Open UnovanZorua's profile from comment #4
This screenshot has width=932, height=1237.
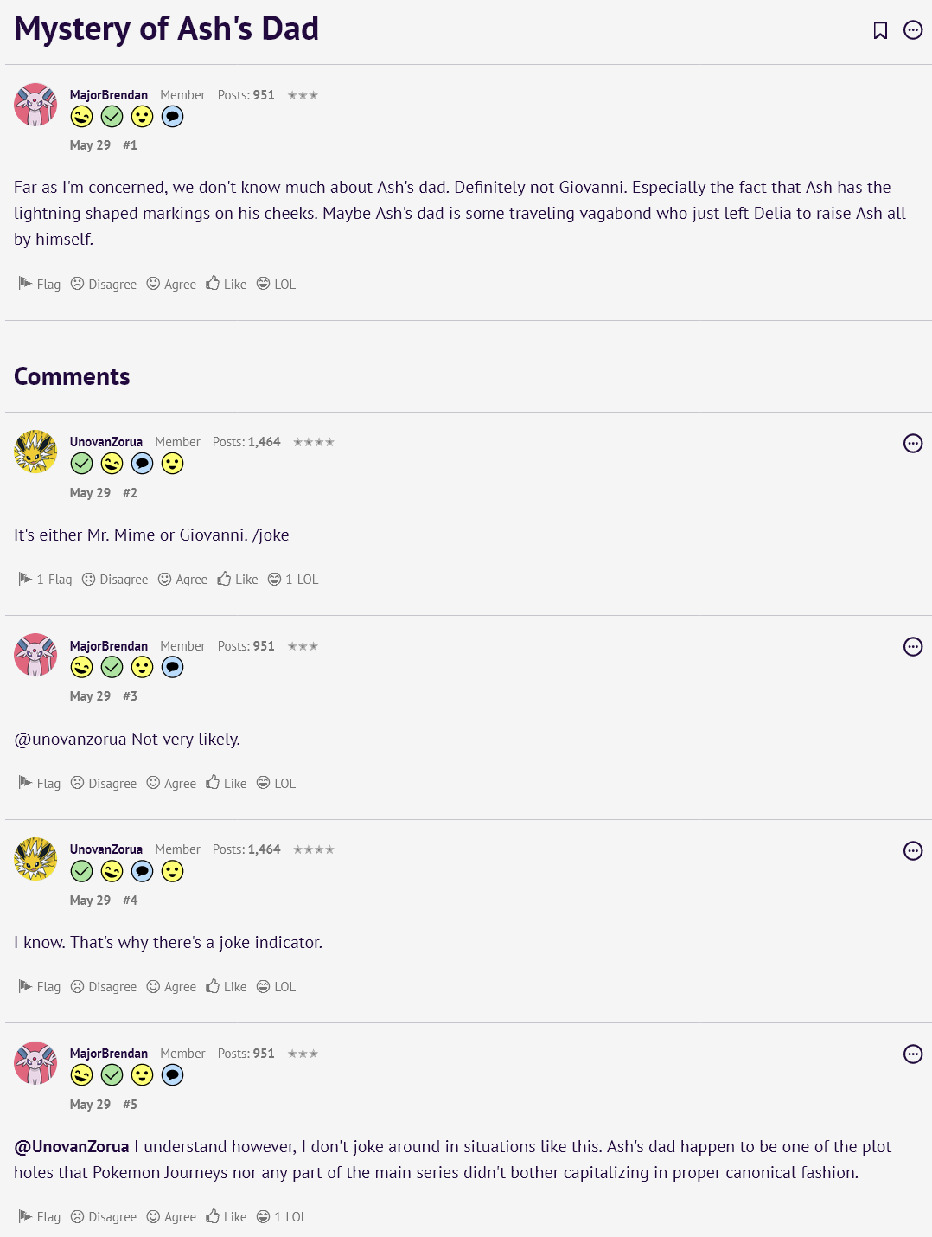coord(106,849)
